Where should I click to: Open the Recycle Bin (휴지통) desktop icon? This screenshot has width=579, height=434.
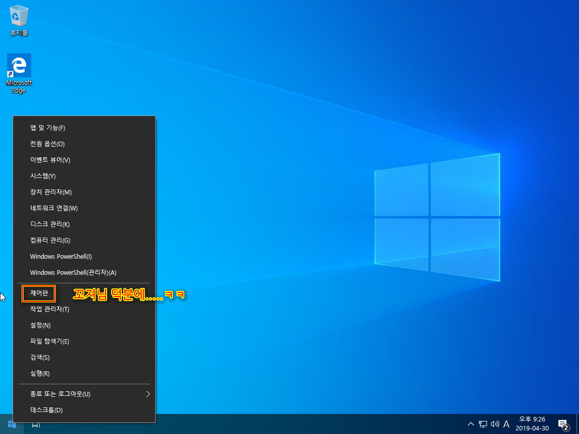19,21
